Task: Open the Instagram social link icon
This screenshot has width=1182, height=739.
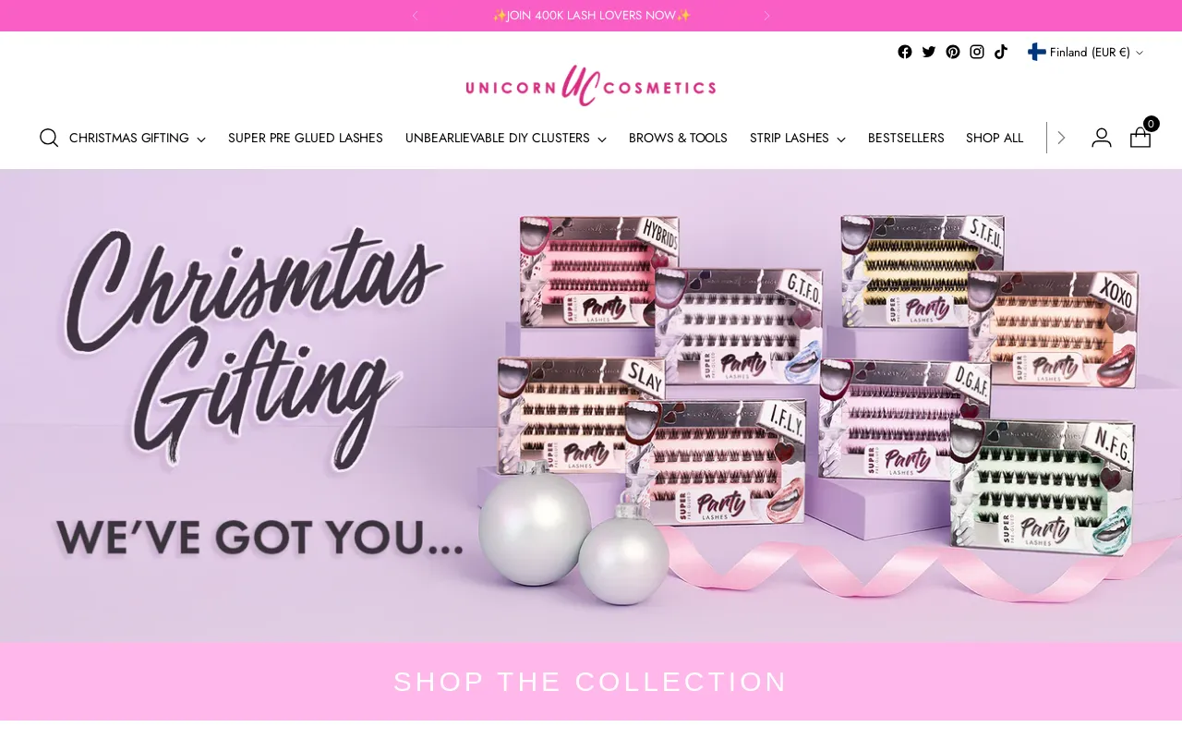Action: coord(977,52)
